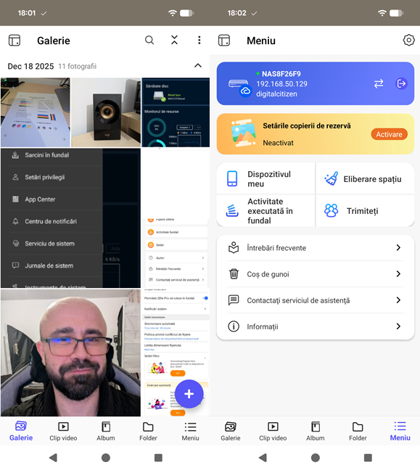
Task: Select Clip video tab in right screen bottom bar
Action: click(273, 431)
